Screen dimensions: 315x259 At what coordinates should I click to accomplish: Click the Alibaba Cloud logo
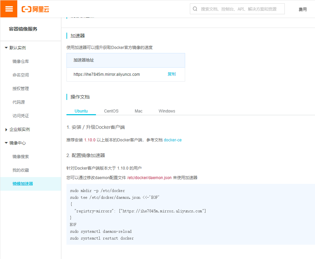36,9
